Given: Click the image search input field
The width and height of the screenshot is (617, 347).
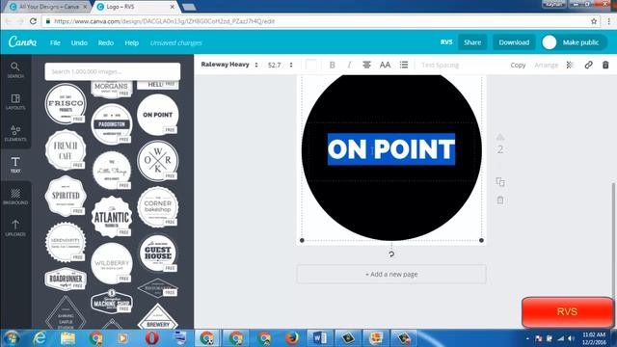Looking at the screenshot, I should point(113,71).
